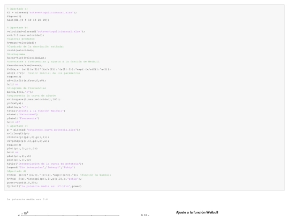Click the 'k=mean(velocidad);' line
The image size is (289, 216).
point(21,43)
